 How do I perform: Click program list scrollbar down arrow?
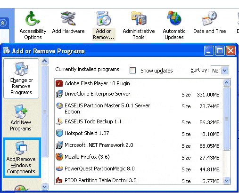click(226, 180)
